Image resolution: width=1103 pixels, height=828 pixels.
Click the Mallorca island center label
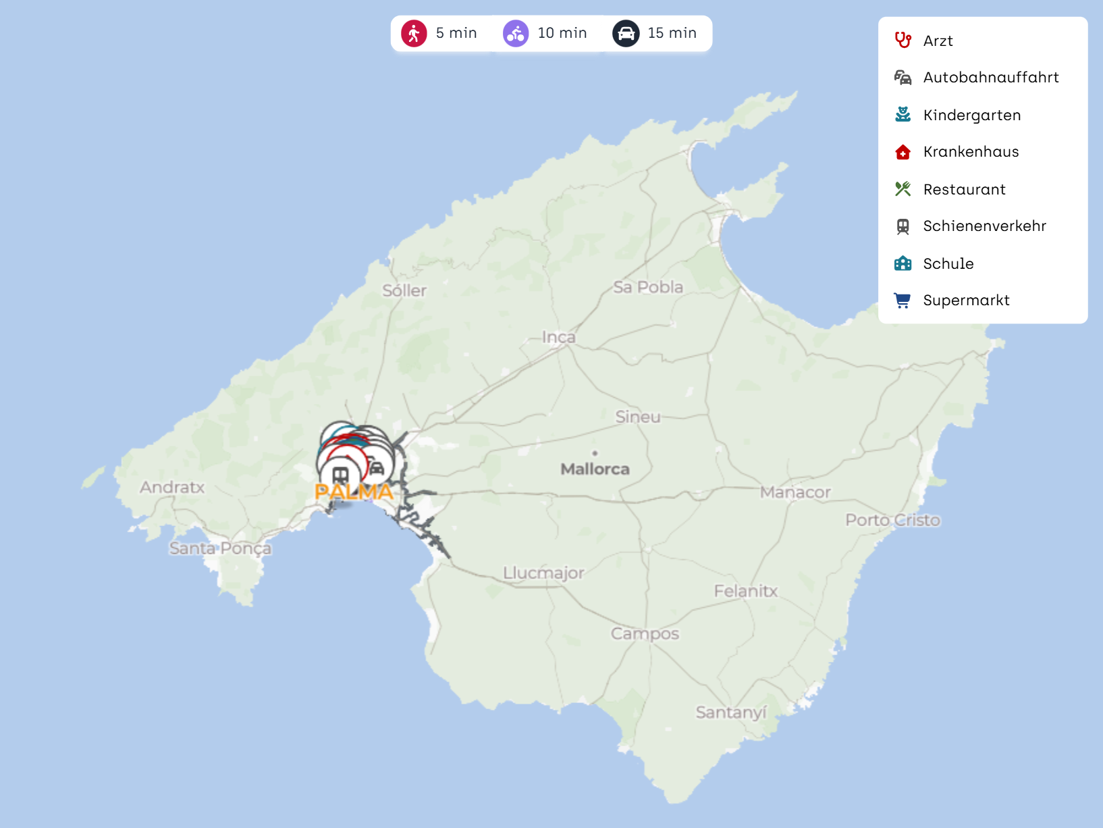coord(595,469)
